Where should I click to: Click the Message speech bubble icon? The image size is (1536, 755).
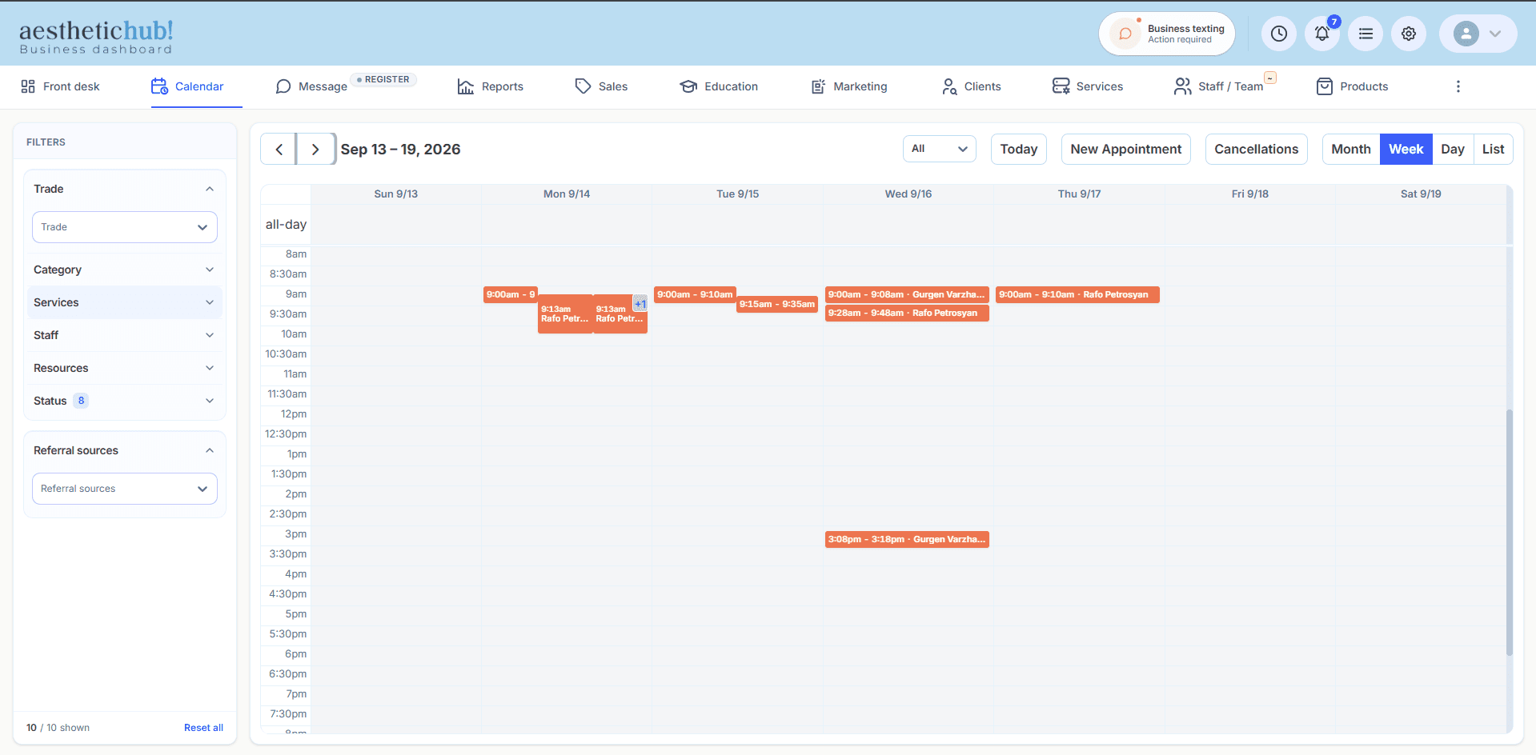pos(283,86)
